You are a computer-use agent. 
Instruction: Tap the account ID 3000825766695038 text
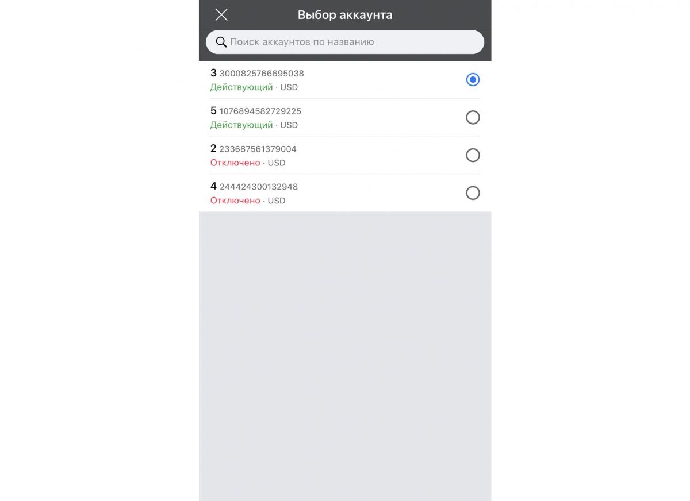pos(262,74)
